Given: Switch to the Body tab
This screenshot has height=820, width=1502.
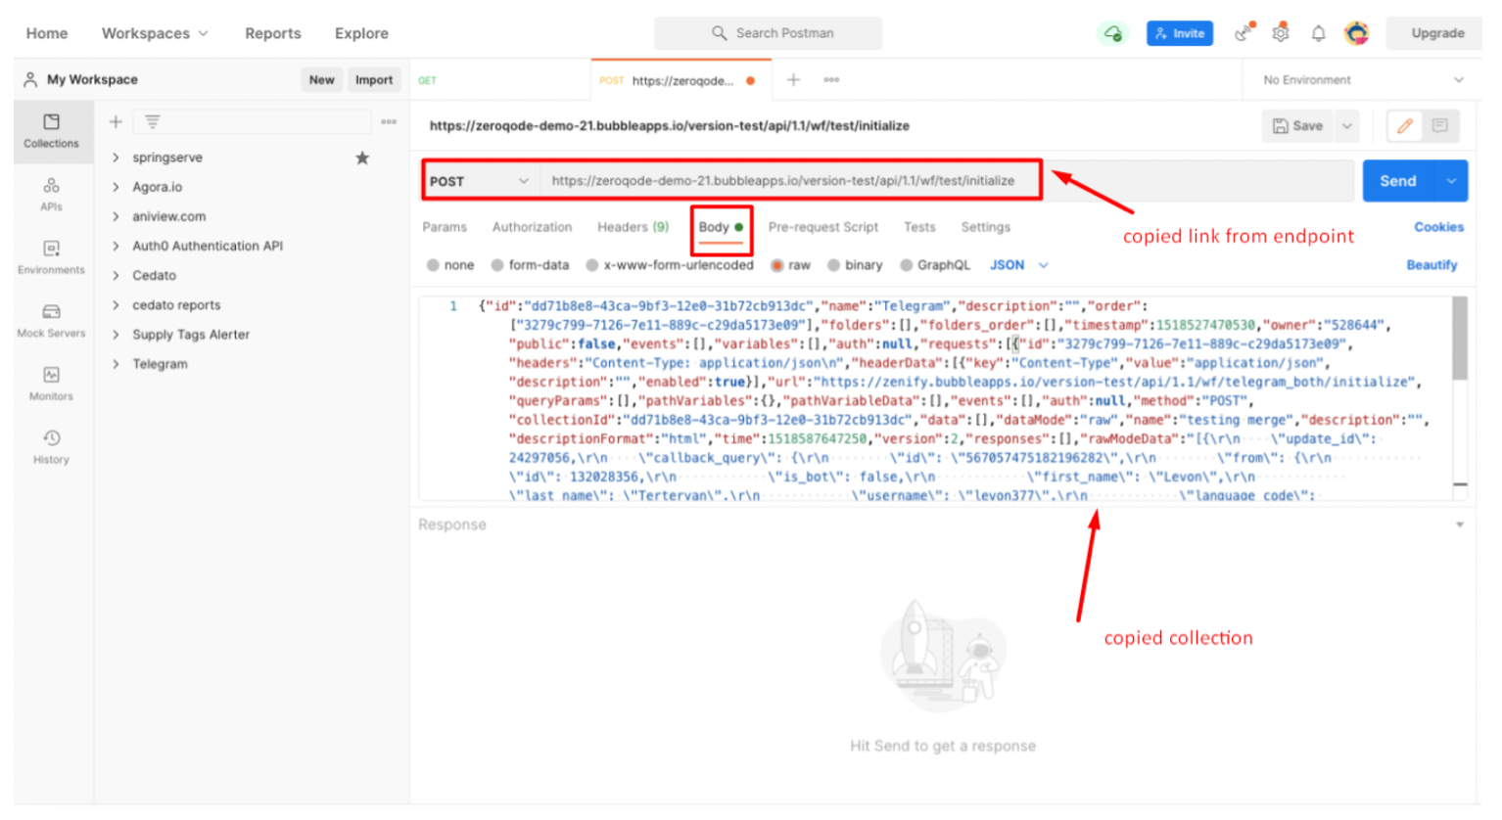Looking at the screenshot, I should coord(721,227).
